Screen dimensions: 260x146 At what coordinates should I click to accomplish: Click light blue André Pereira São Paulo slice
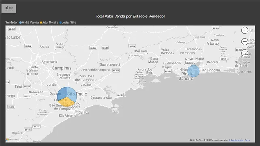72,94
